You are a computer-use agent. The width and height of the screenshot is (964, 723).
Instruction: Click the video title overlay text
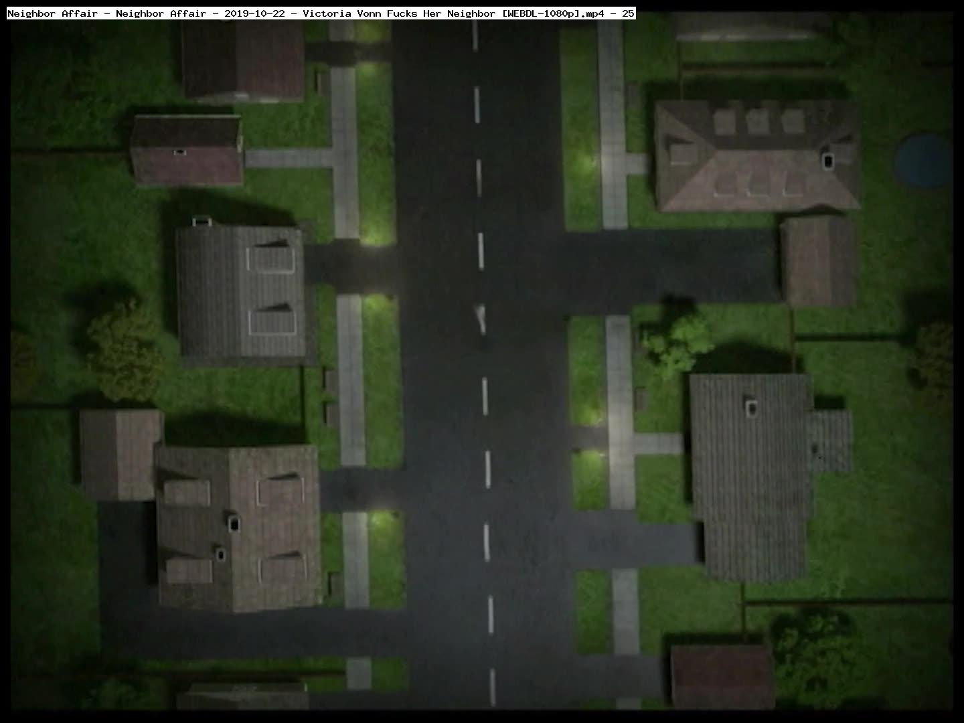click(321, 13)
